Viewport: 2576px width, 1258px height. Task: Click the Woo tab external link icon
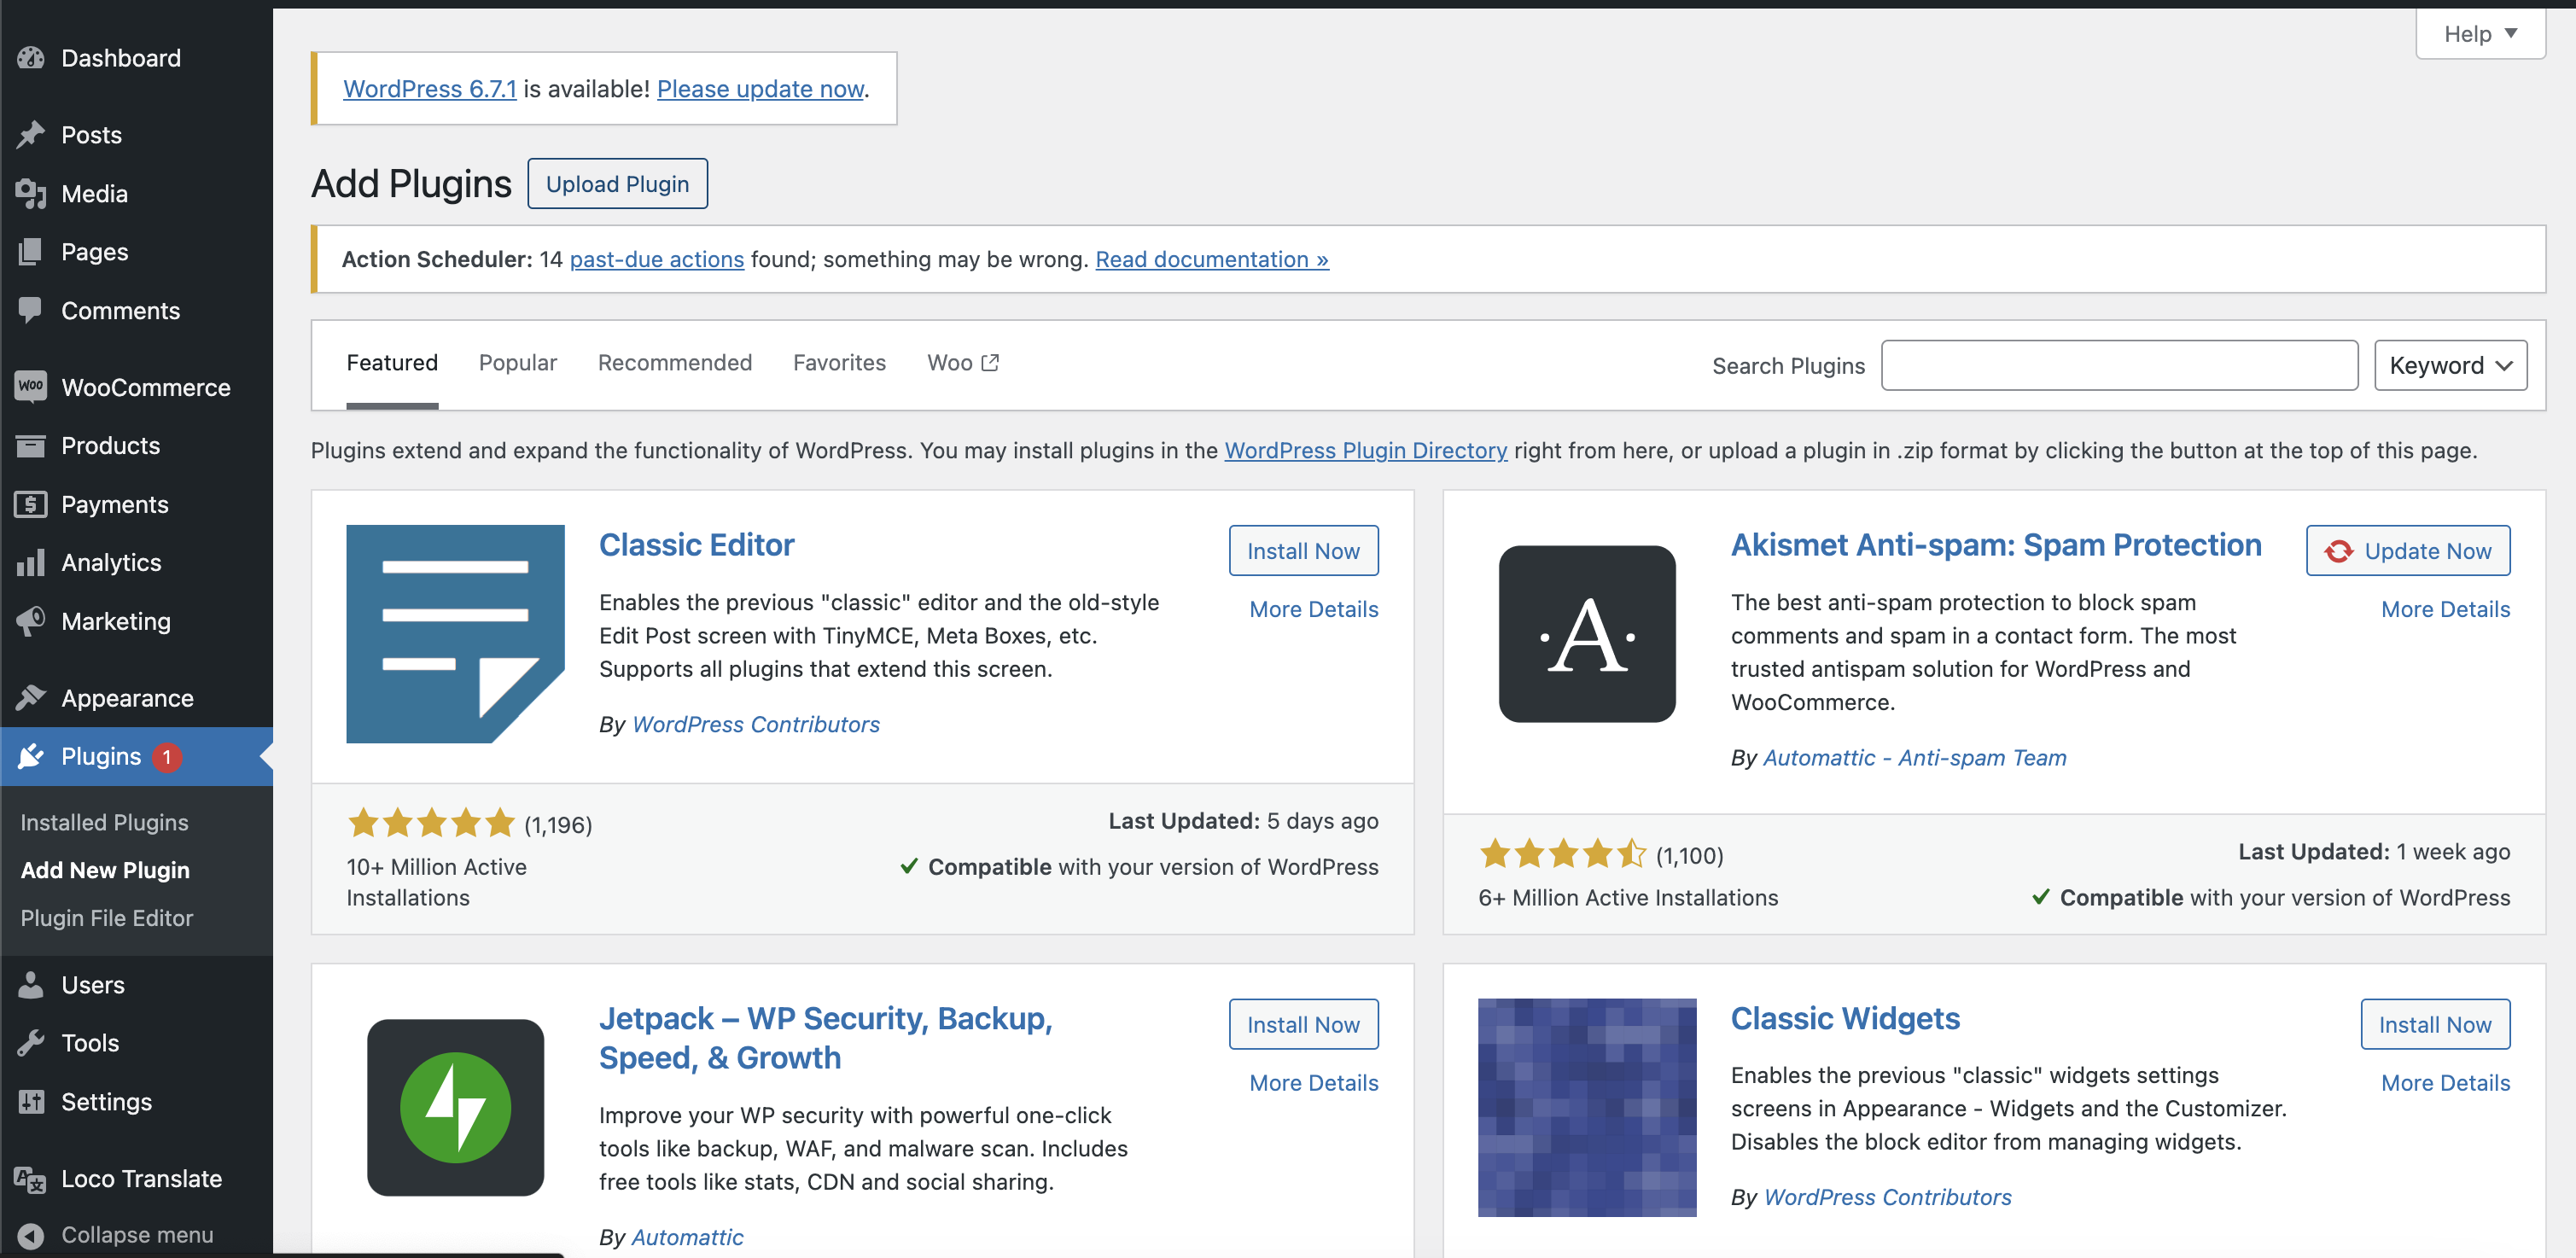pos(990,362)
